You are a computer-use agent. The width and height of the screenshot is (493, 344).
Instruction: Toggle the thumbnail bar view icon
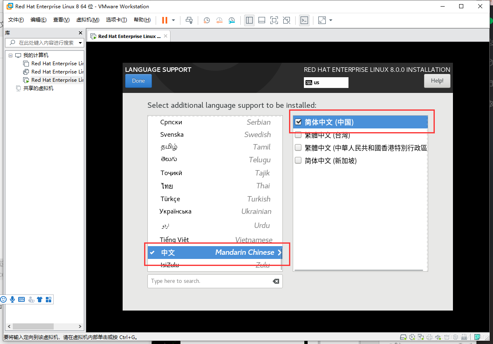262,20
